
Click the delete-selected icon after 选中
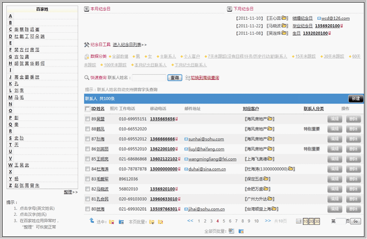coord(111,222)
